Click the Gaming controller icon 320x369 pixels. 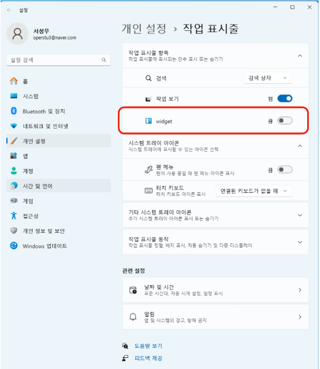14,200
